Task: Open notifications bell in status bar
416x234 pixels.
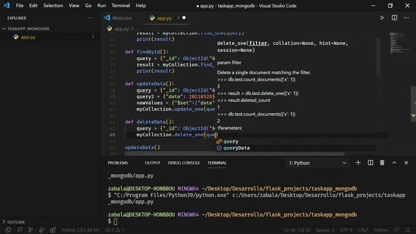Action: point(408,230)
